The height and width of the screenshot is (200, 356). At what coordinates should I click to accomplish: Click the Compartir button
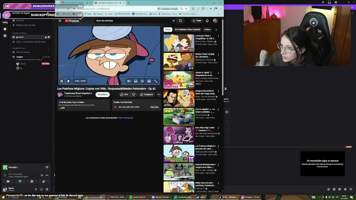click(146, 94)
